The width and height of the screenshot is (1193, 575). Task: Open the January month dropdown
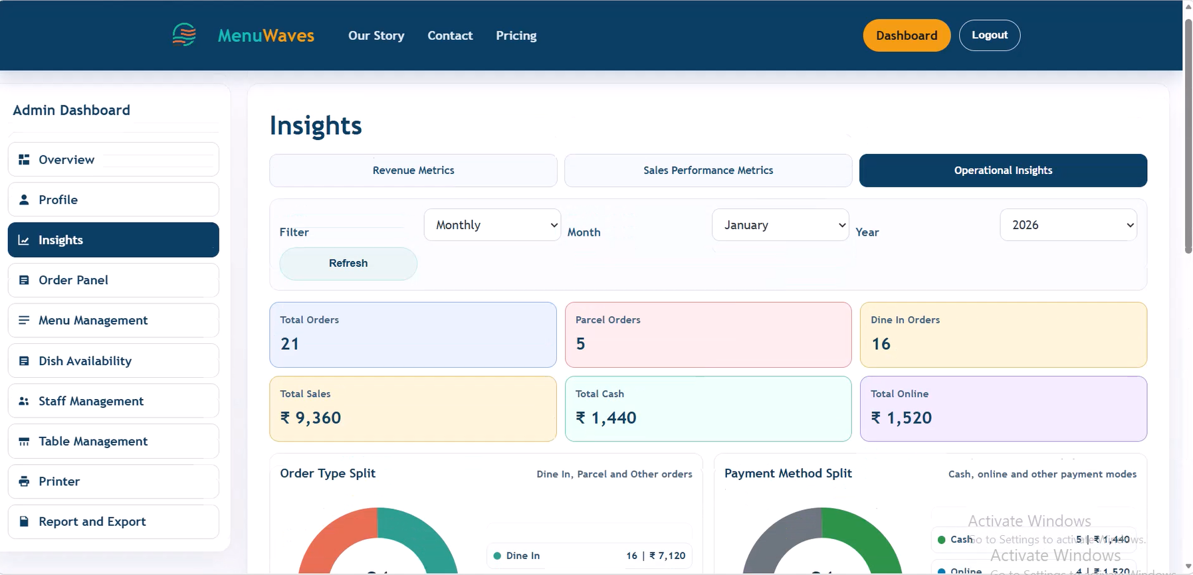click(780, 225)
